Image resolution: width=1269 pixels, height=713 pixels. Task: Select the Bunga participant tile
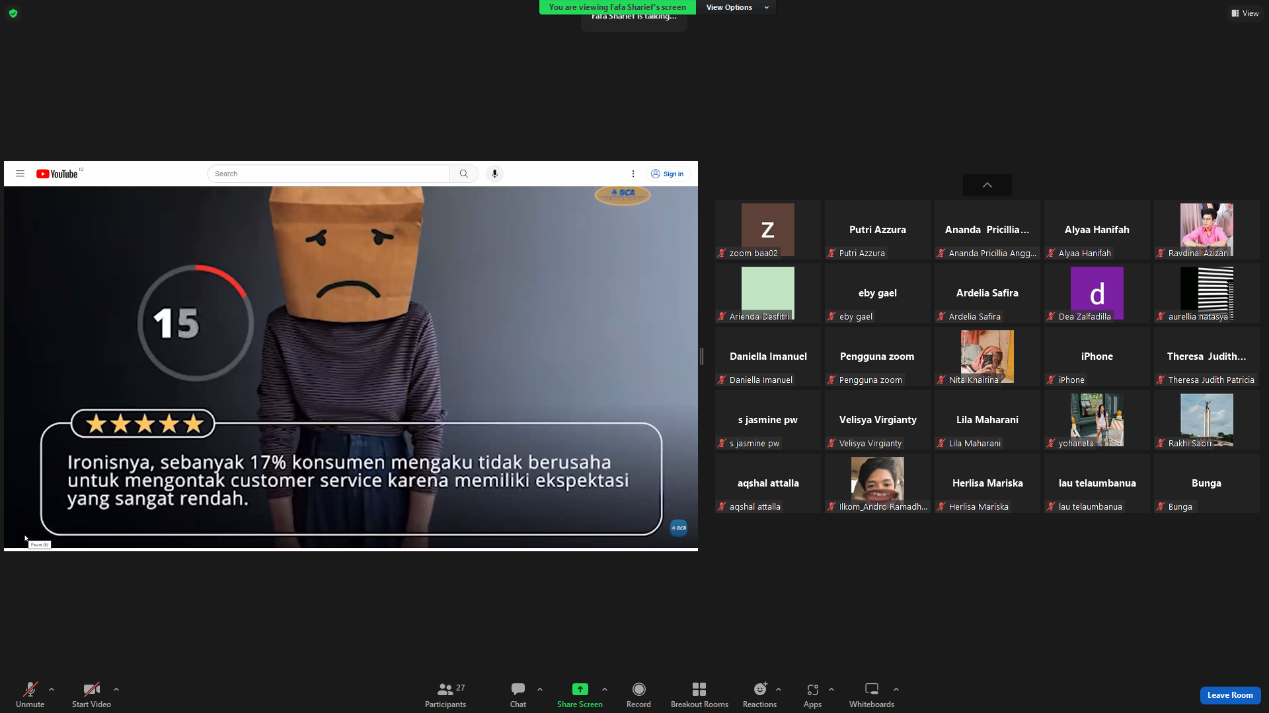click(x=1207, y=483)
